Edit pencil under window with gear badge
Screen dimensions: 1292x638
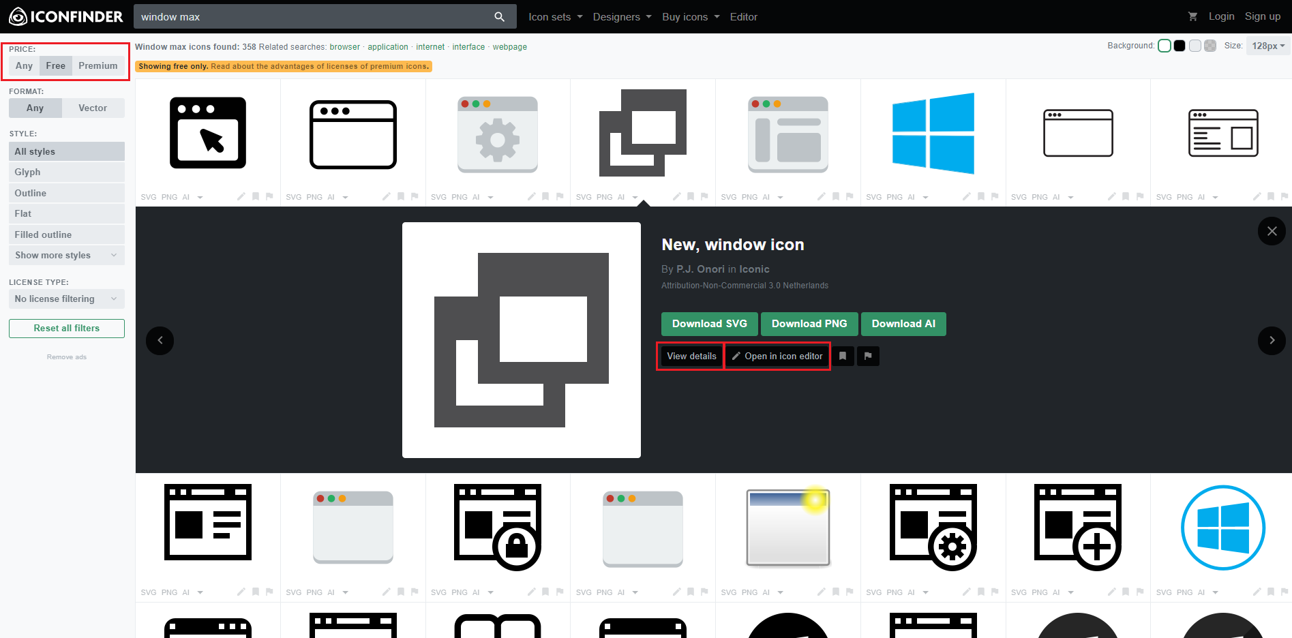tap(966, 592)
